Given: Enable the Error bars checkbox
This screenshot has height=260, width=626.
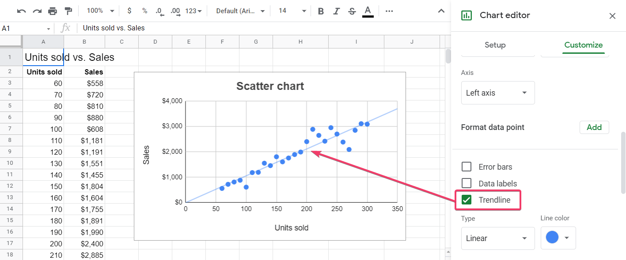Looking at the screenshot, I should pos(467,167).
